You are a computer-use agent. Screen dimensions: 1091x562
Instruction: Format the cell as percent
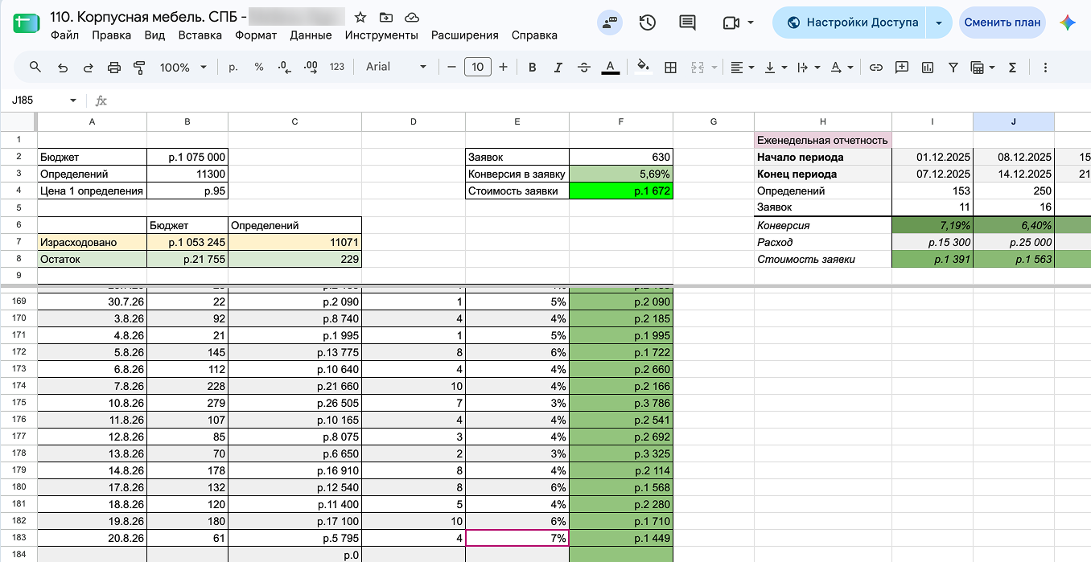point(259,68)
